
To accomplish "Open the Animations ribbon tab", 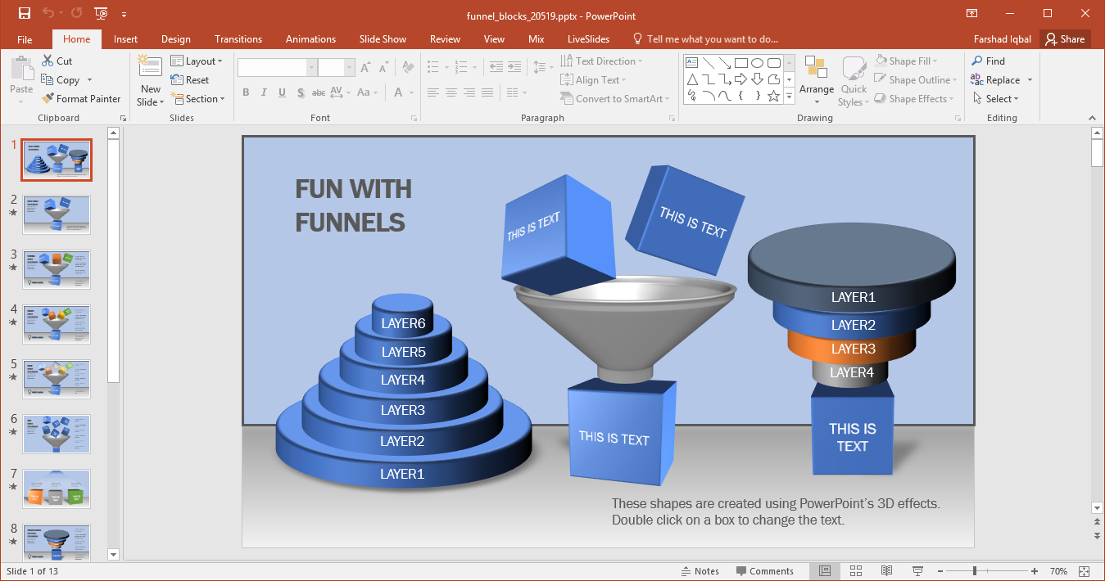I will point(310,39).
